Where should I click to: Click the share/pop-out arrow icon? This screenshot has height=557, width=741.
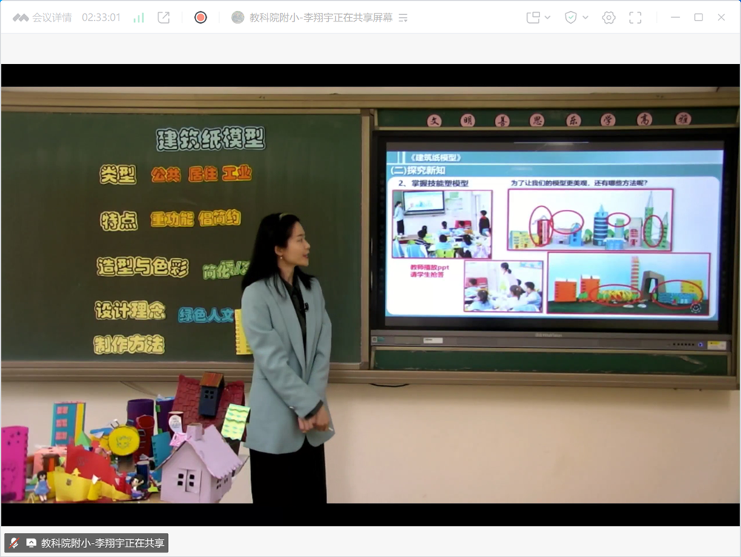coord(164,18)
